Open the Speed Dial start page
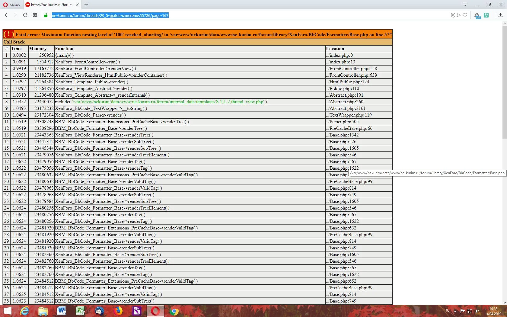This screenshot has width=507, height=317. [35, 15]
